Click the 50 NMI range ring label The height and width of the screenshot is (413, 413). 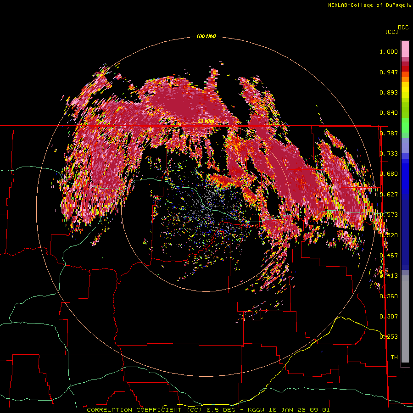coord(206,122)
